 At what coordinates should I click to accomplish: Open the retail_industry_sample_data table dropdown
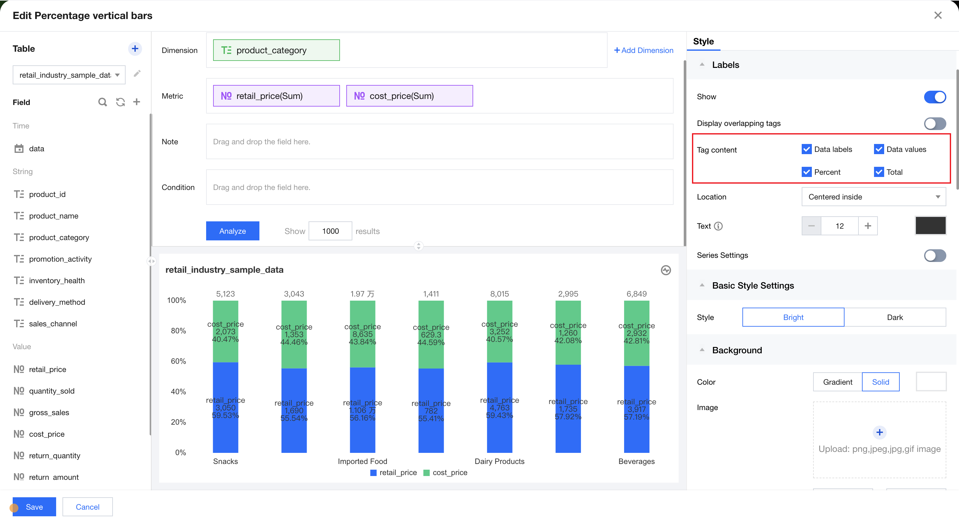click(x=69, y=75)
